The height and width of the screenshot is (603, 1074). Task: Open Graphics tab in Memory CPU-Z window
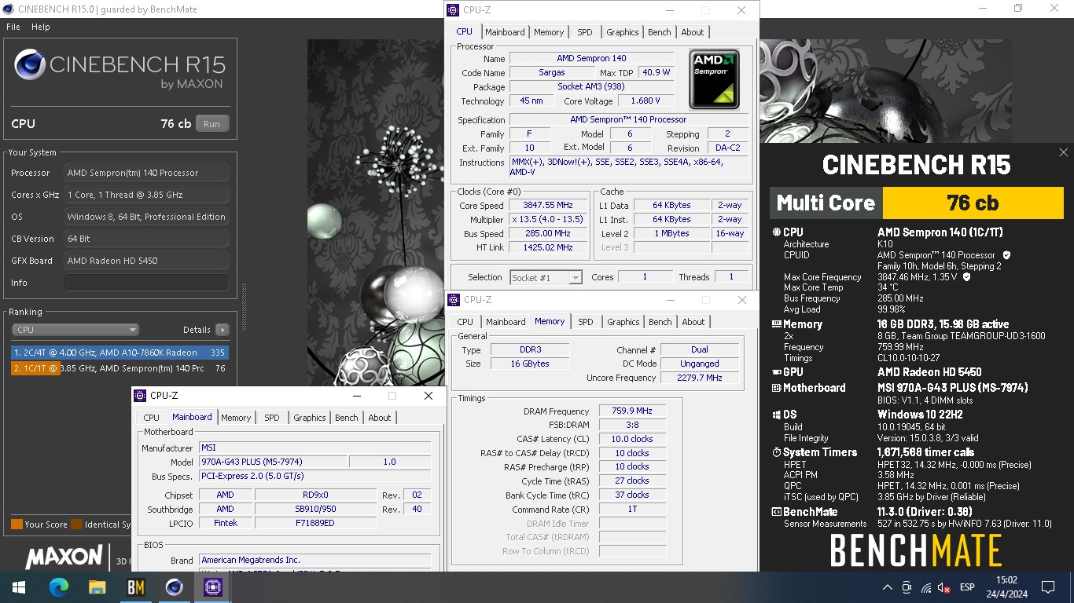point(623,322)
